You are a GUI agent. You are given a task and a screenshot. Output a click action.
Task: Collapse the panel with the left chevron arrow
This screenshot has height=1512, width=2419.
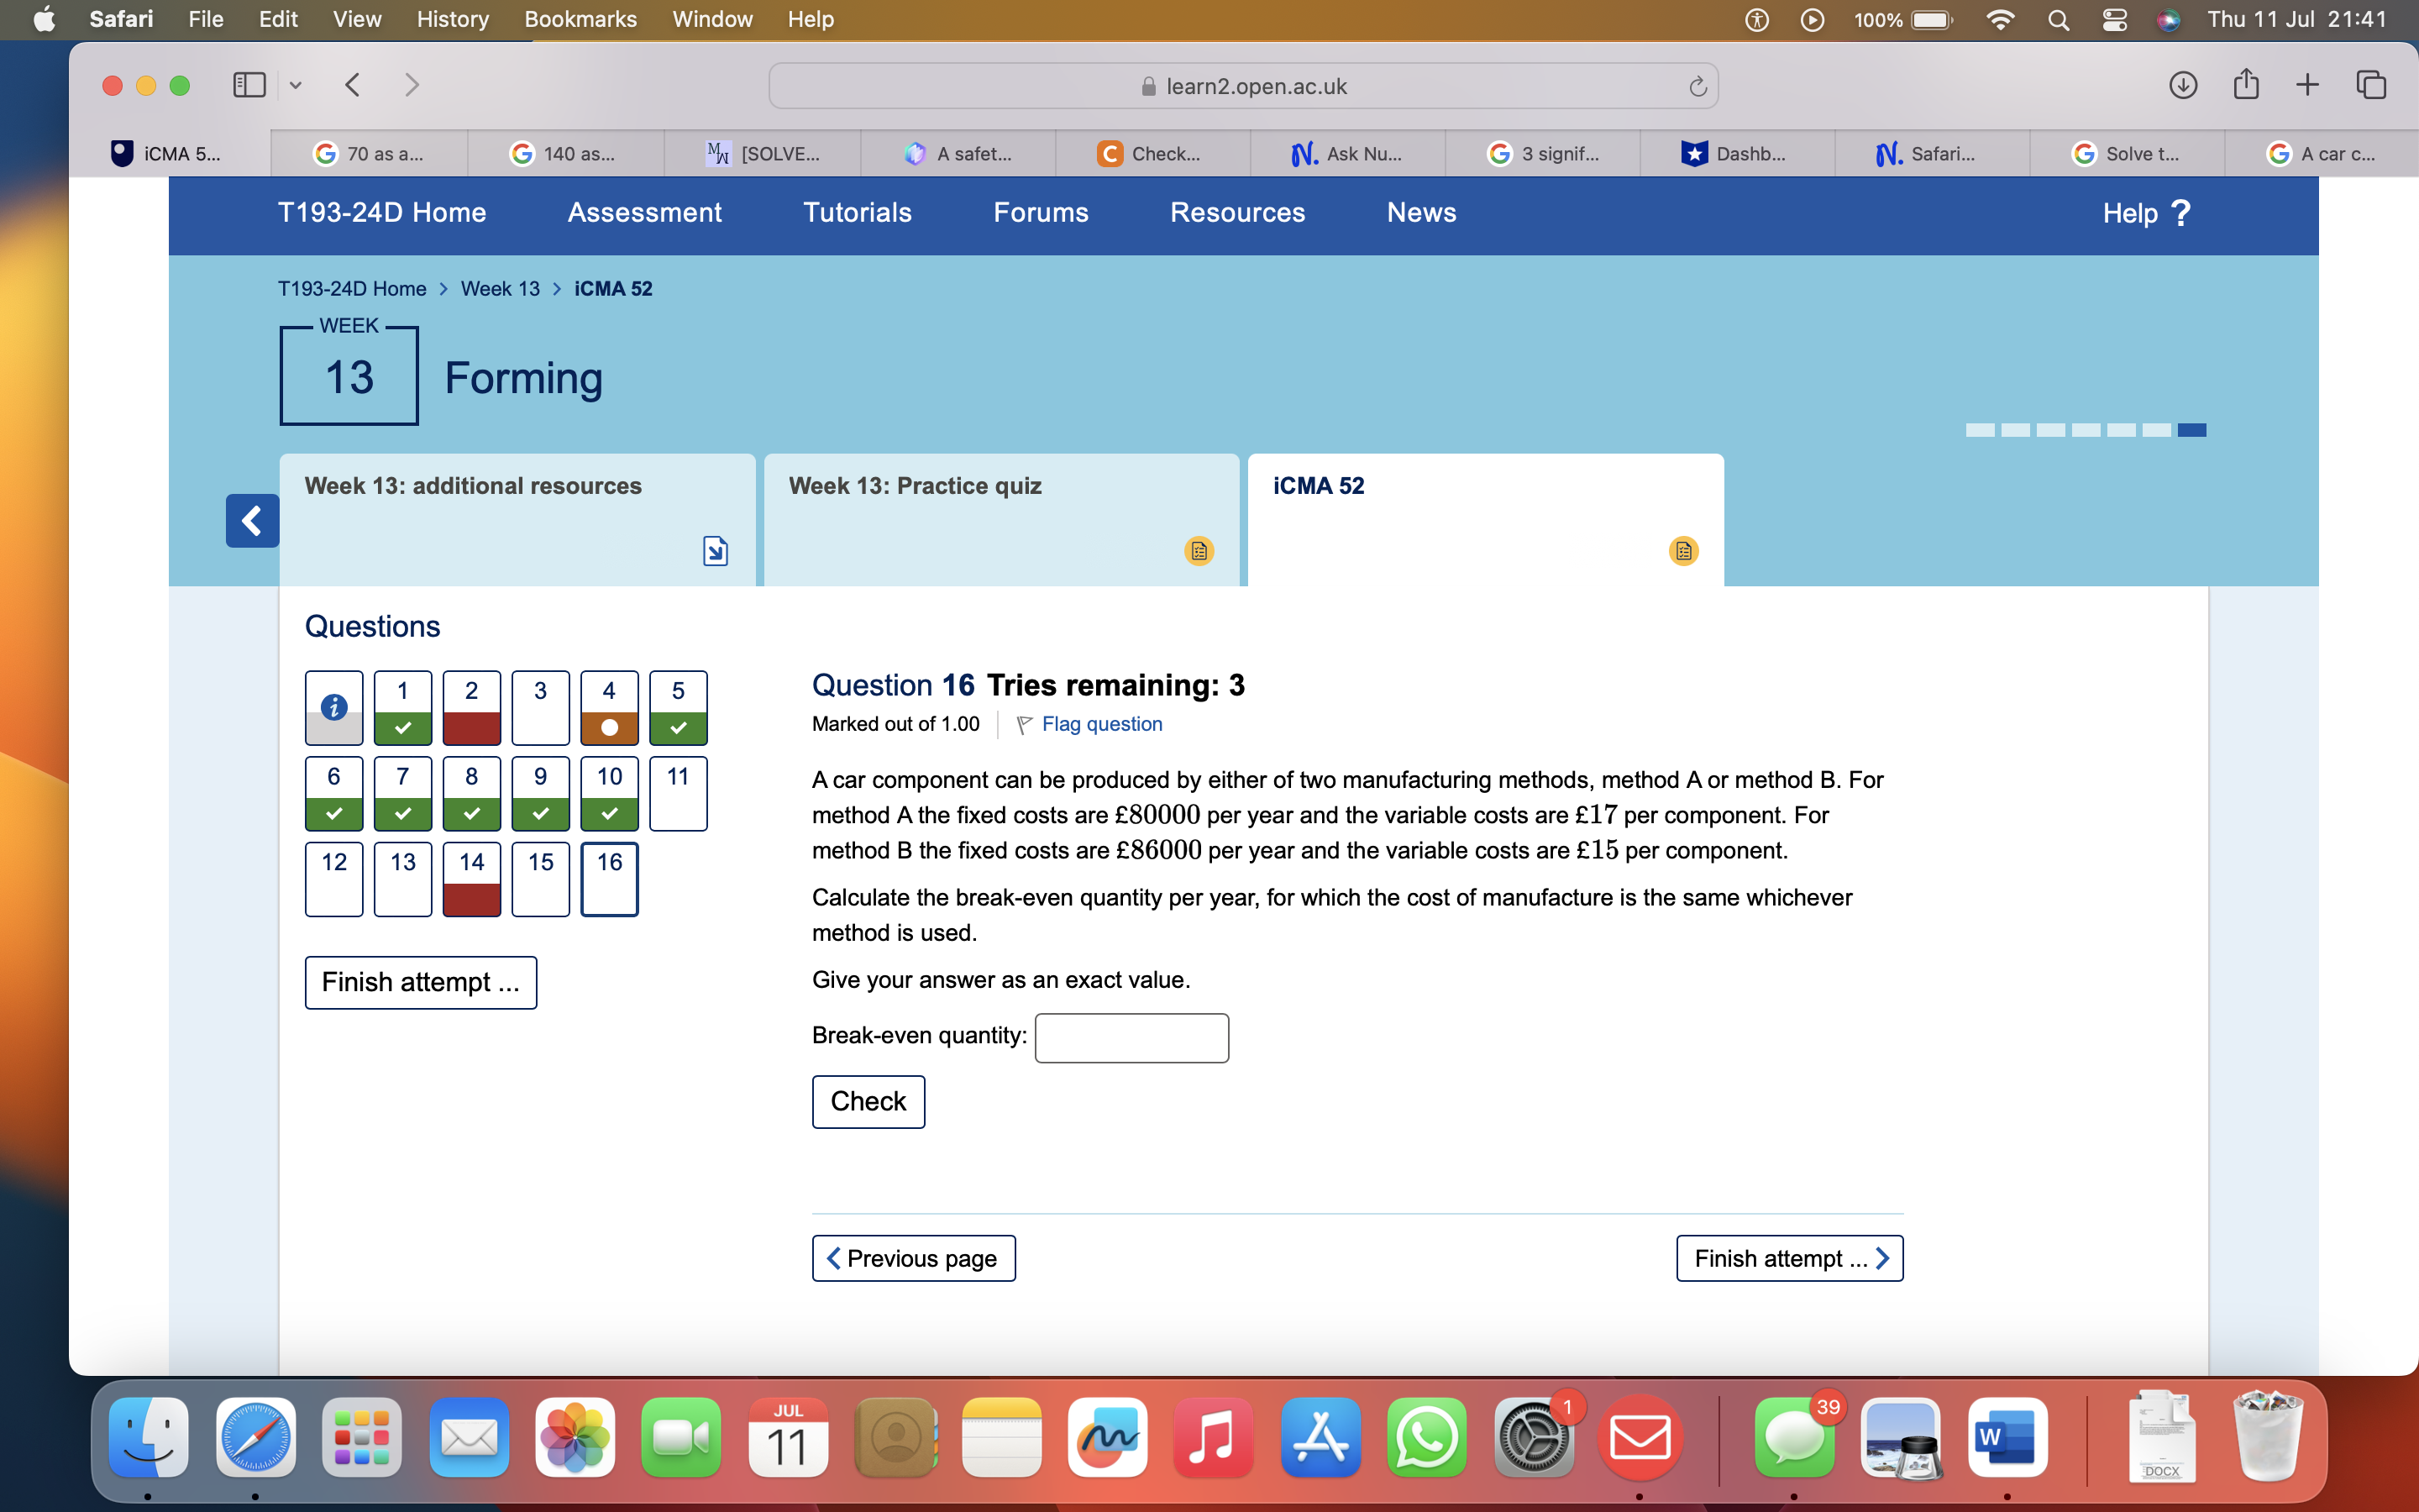point(252,521)
